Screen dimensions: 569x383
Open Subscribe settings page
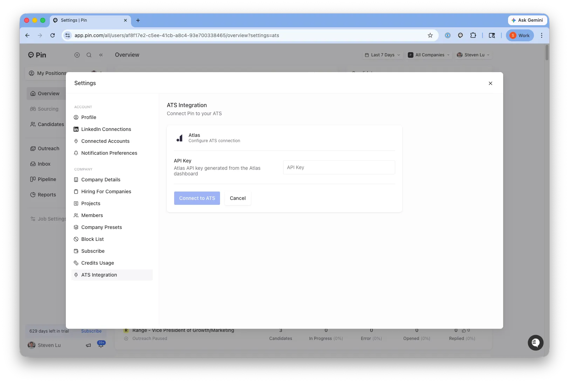112,251
